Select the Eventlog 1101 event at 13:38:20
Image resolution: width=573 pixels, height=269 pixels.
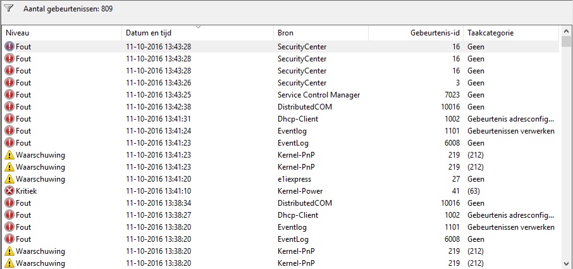click(x=281, y=227)
